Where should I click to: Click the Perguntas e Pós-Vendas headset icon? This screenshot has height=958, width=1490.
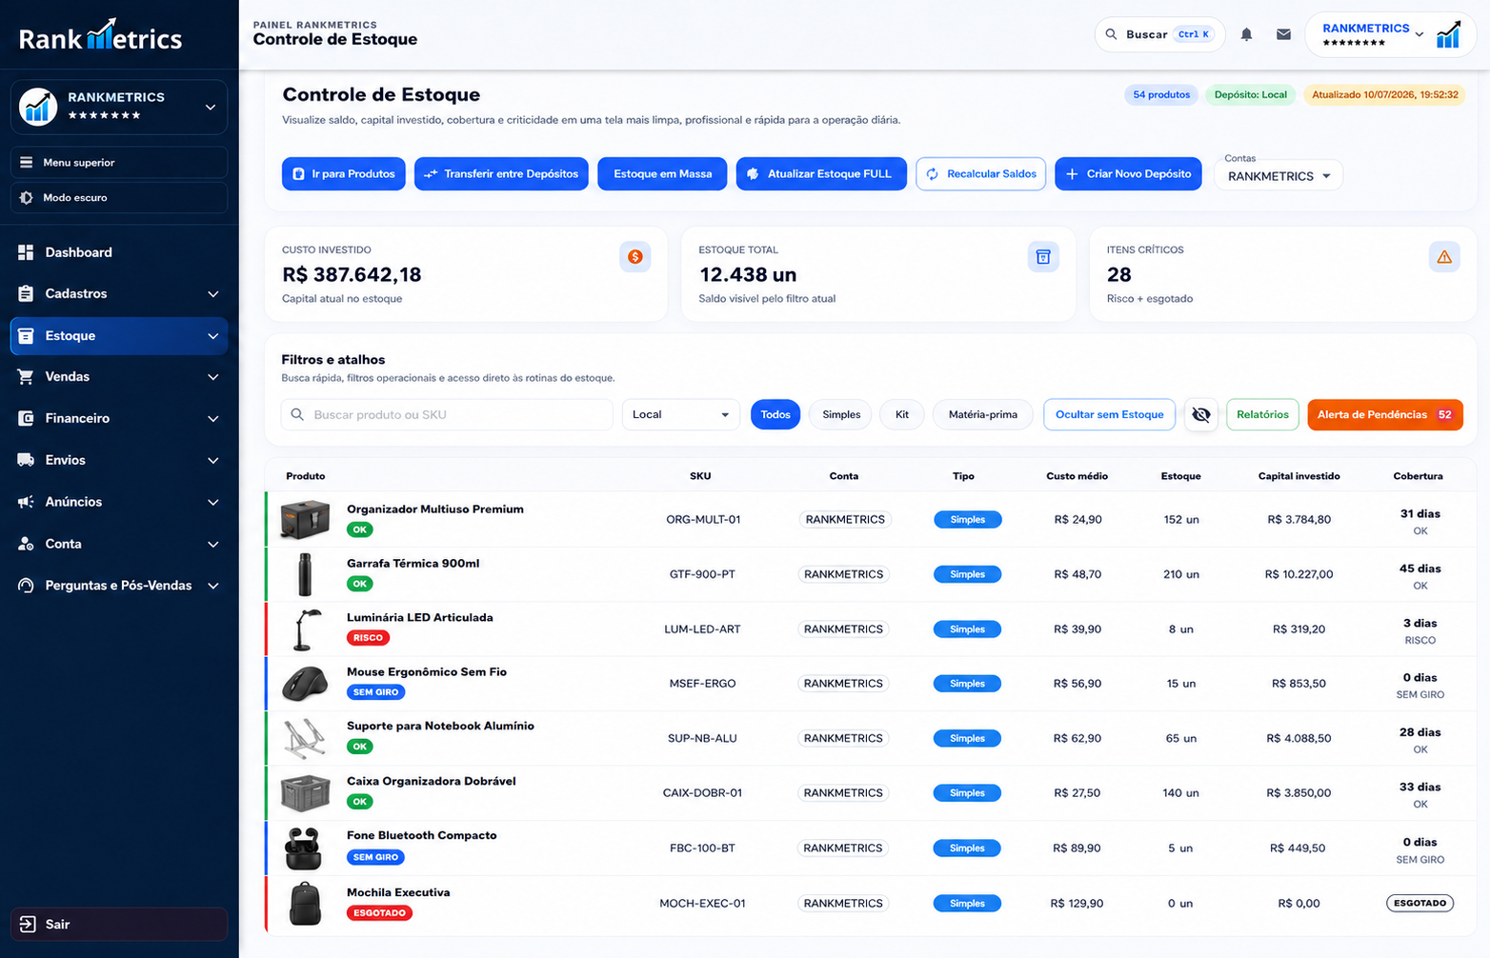26,586
